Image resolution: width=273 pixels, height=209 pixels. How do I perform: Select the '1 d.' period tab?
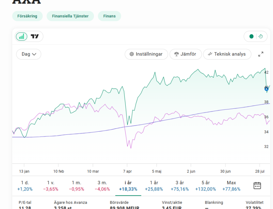(25, 186)
